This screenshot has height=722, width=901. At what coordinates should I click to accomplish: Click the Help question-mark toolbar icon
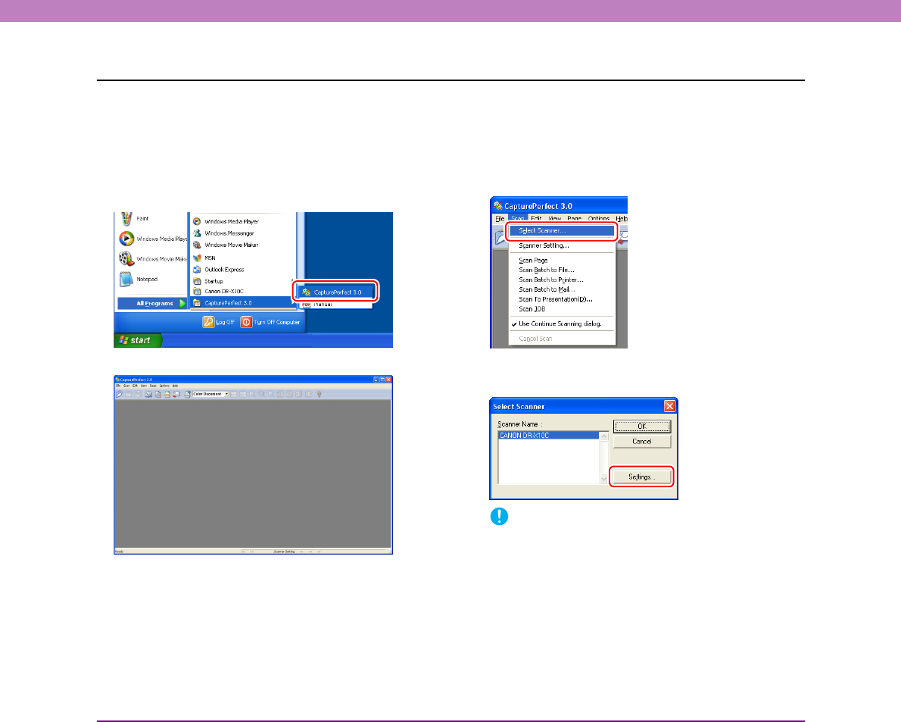319,395
